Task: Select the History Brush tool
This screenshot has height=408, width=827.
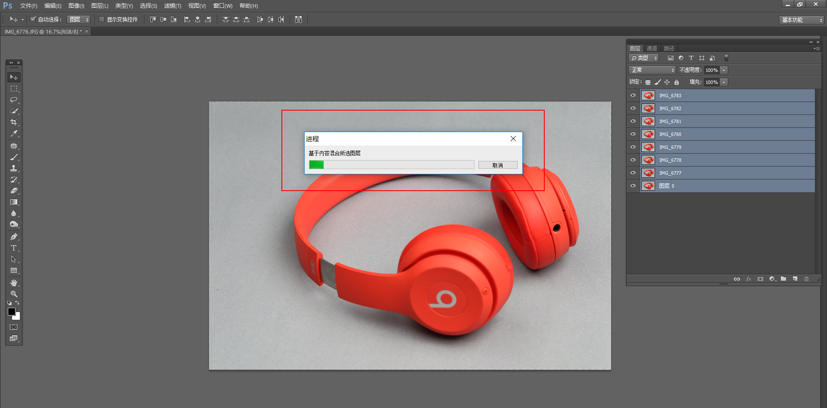Action: [x=14, y=179]
